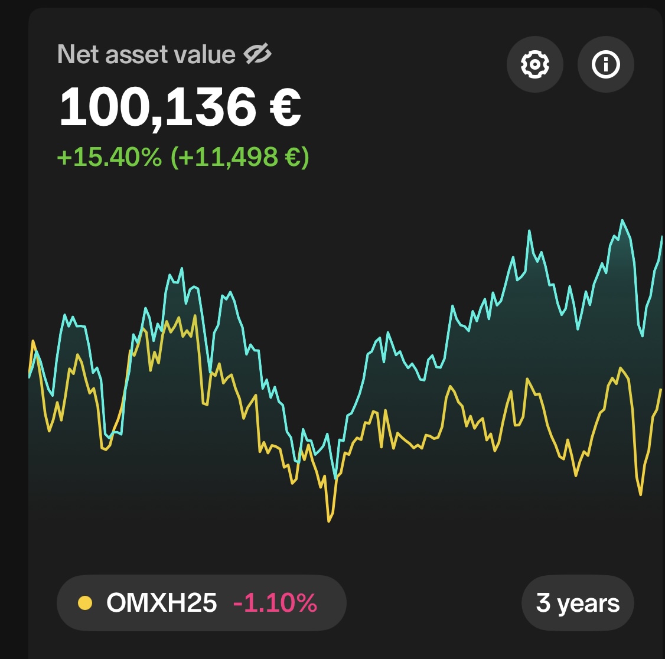This screenshot has height=659, width=665.
Task: Open the 3 years time range selector
Action: click(578, 603)
